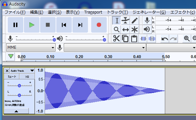Click the track gain slider knob
Screen dimensions: 196x120
coord(19,85)
